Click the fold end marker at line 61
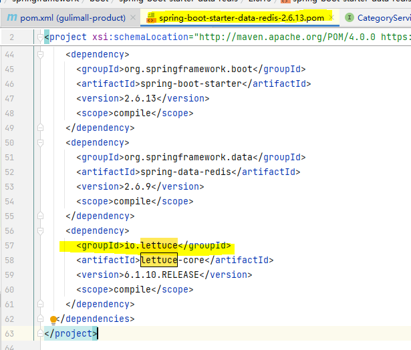 click(40, 304)
